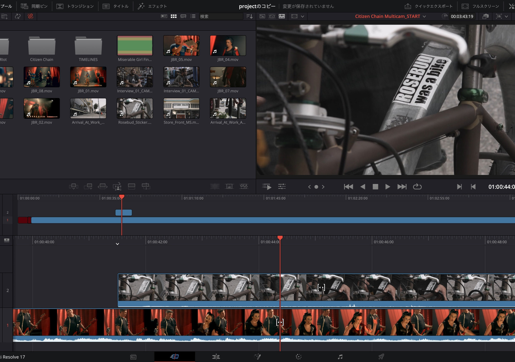Switch media pool to list view
Image resolution: width=515 pixels, height=362 pixels.
pyautogui.click(x=193, y=16)
